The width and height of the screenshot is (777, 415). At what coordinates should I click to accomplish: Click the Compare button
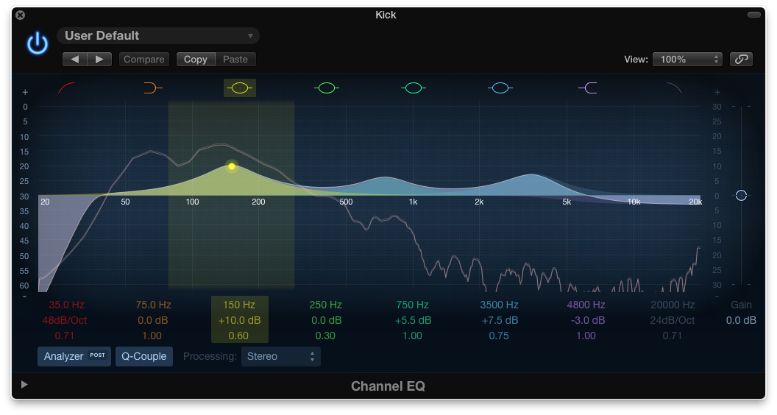coord(144,60)
